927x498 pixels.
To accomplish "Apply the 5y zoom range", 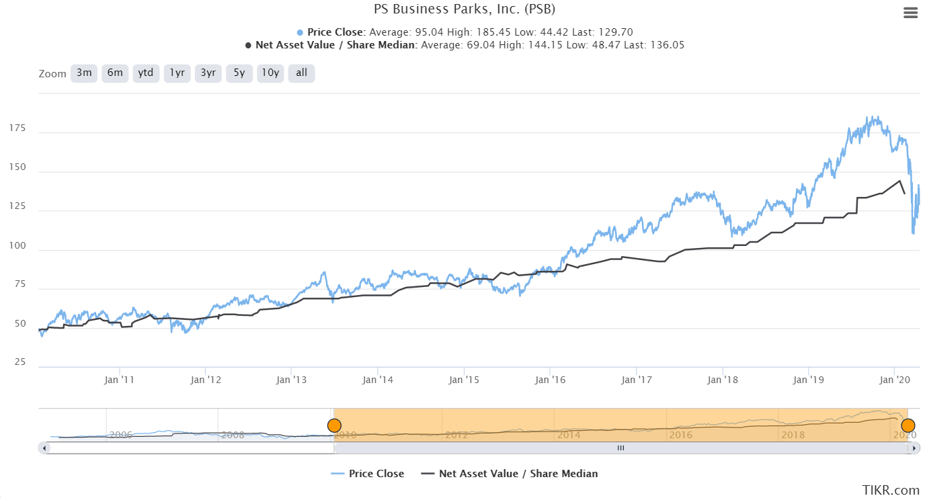I will 239,73.
